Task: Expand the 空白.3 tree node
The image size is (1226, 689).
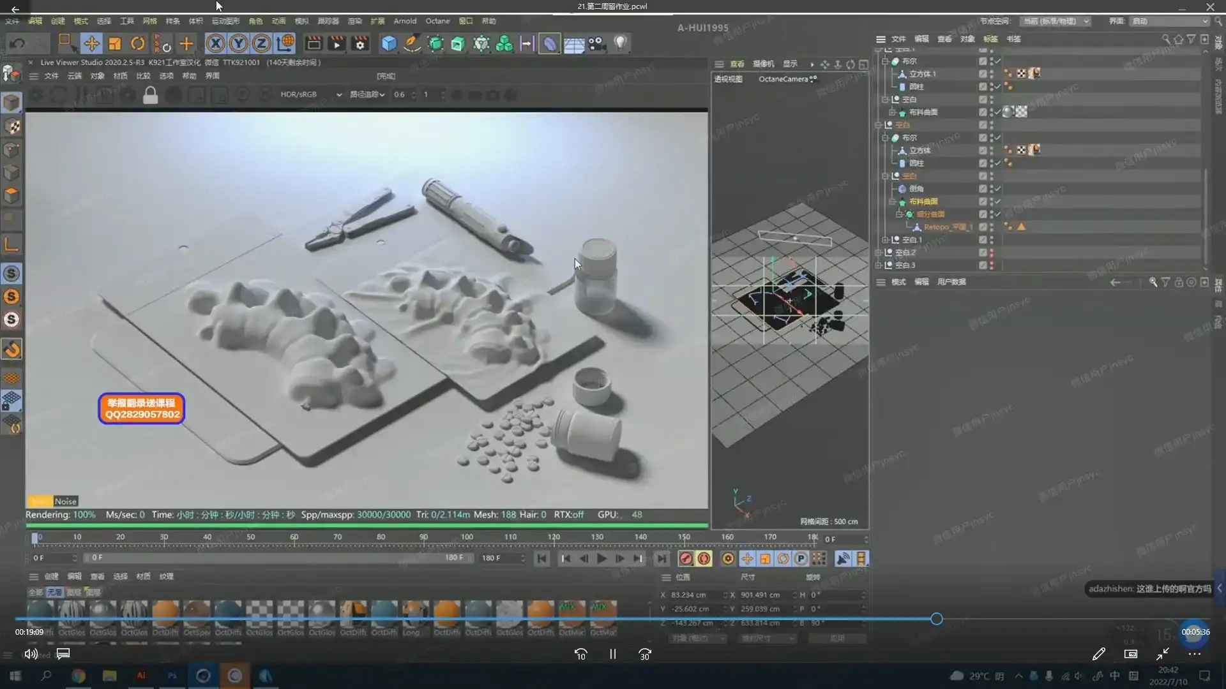Action: (x=879, y=265)
